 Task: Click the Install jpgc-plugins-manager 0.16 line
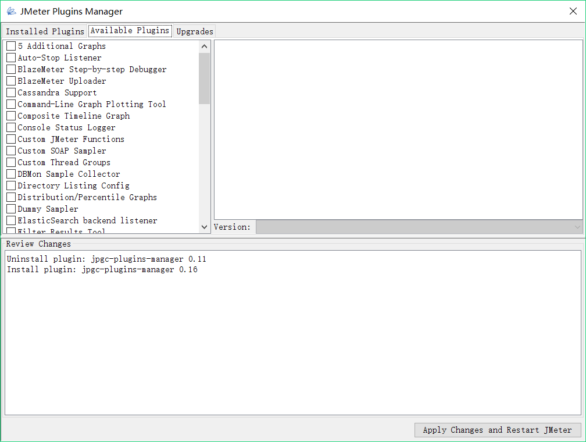[x=102, y=269]
